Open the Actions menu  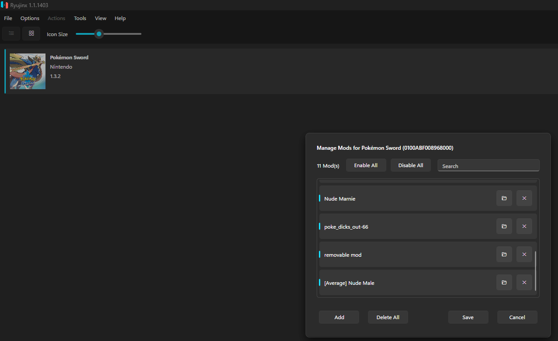pos(57,18)
